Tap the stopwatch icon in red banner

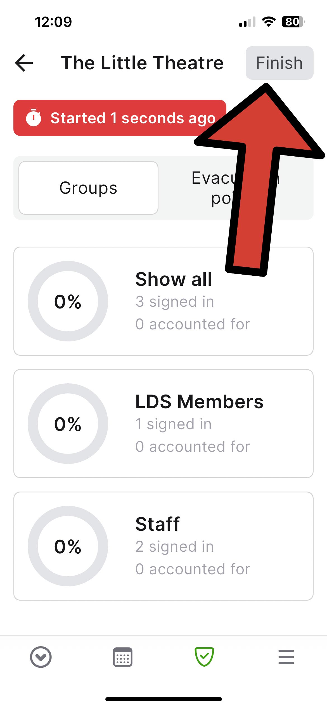click(34, 118)
